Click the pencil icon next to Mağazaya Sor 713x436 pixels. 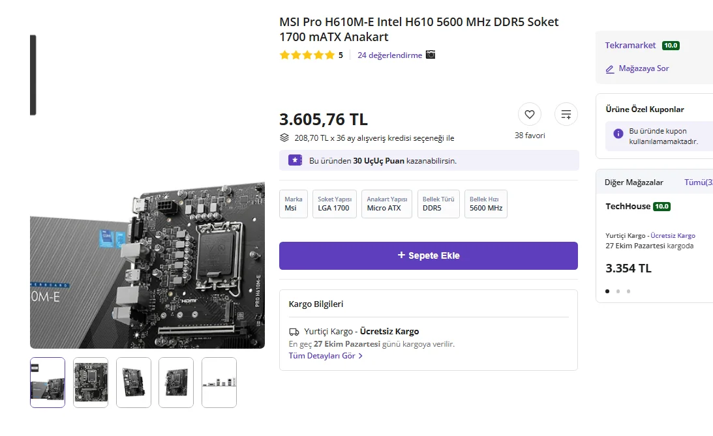coord(610,69)
